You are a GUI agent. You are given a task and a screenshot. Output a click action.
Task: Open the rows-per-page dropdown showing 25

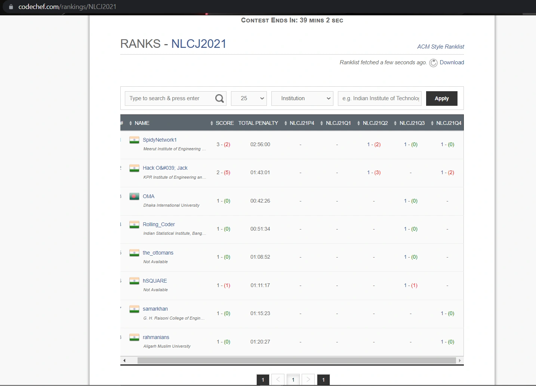point(249,98)
